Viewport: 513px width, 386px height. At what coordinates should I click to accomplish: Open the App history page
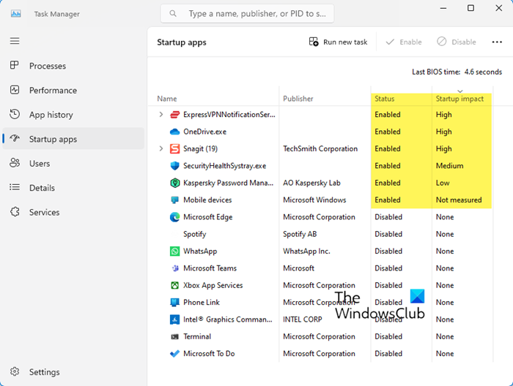point(73,115)
